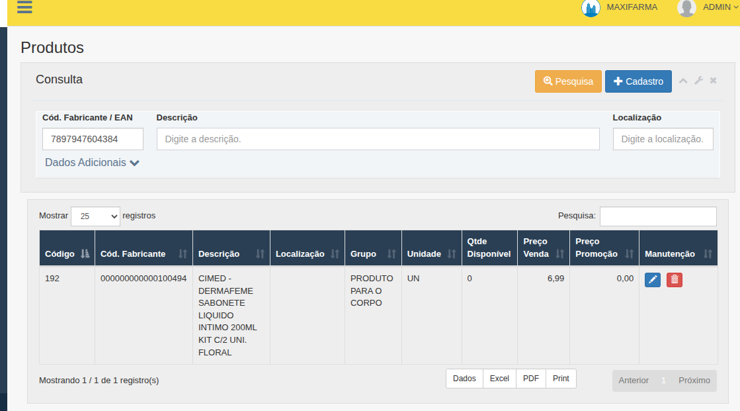Export the table to Excel
The width and height of the screenshot is (740, 411).
pyautogui.click(x=499, y=379)
